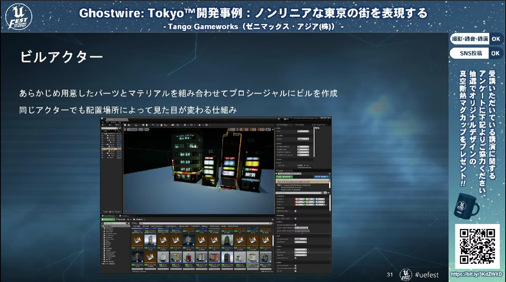This screenshot has width=506, height=282.
Task: Open the Lit view mode dropdown
Action: [x=141, y=129]
